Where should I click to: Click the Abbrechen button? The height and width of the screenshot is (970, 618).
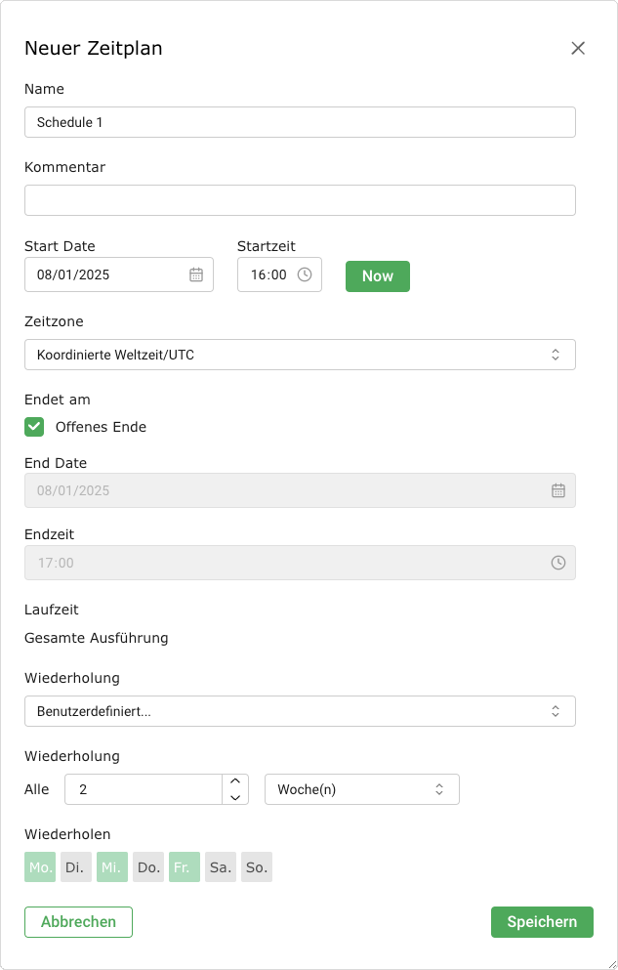click(78, 922)
